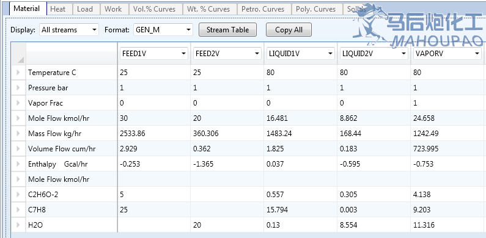Viewport: 486px width, 238px height.
Task: Open the Format GEN_M dropdown
Action: click(x=163, y=30)
